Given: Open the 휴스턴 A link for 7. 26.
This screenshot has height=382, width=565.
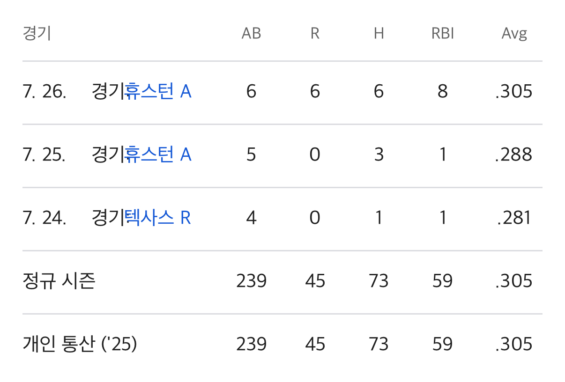Looking at the screenshot, I should pyautogui.click(x=158, y=91).
